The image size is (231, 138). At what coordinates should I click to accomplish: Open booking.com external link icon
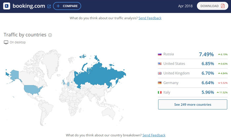49,6
